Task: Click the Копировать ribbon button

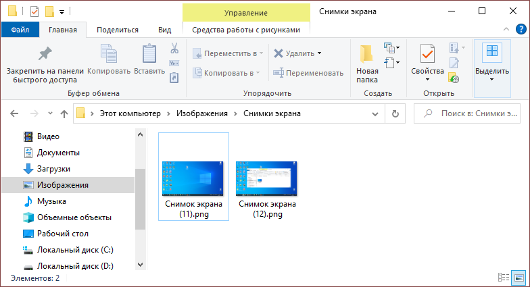Action: tap(109, 59)
